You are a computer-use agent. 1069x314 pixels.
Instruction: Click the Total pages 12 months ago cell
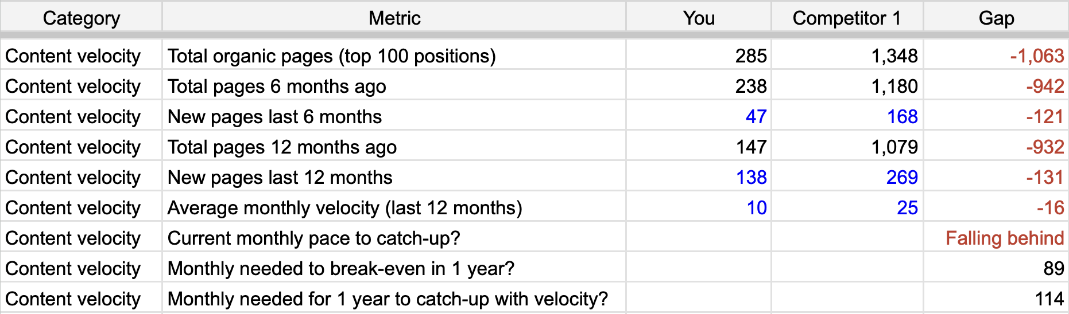click(282, 147)
